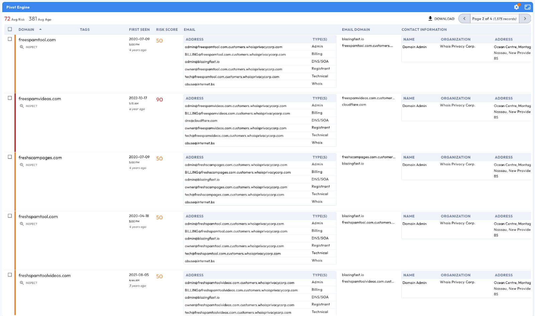Click '381 Avg Age' summary
The height and width of the screenshot is (316, 535).
pyautogui.click(x=40, y=19)
